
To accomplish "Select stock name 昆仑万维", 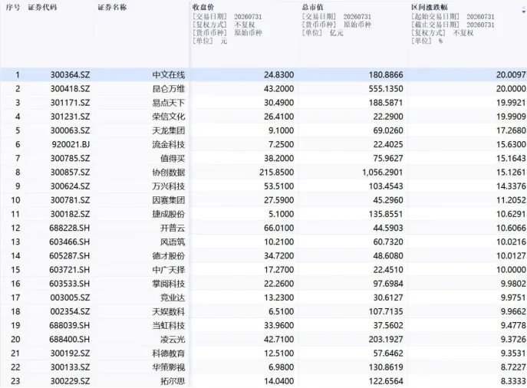I will click(x=169, y=89).
